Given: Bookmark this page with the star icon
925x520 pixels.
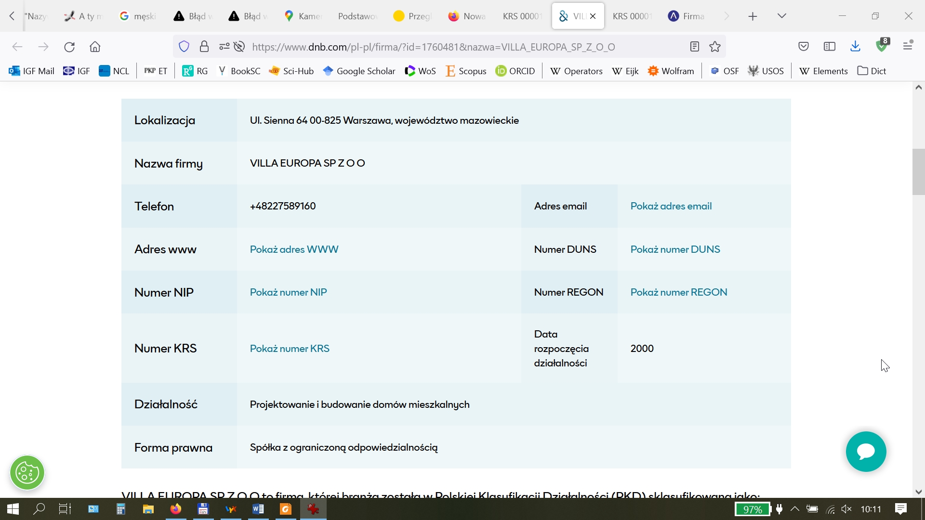Looking at the screenshot, I should [x=715, y=47].
